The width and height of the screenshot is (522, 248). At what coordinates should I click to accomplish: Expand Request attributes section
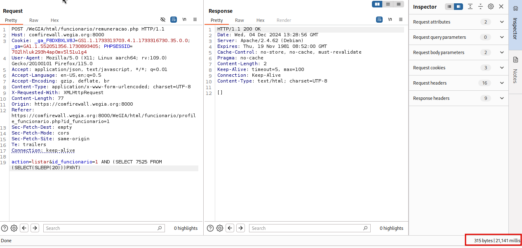point(459,22)
